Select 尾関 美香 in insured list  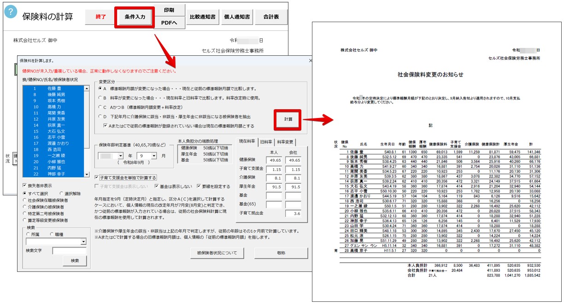(x=53, y=113)
